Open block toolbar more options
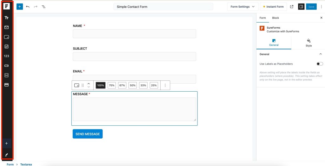 165,86
